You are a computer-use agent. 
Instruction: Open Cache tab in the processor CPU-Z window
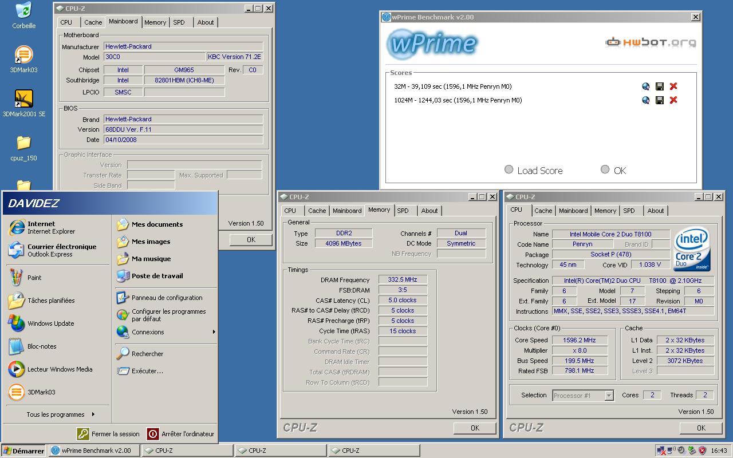point(543,211)
